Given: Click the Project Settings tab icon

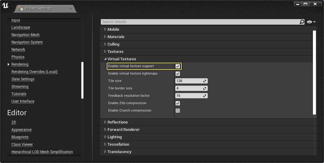Looking at the screenshot, I should [x=21, y=8].
